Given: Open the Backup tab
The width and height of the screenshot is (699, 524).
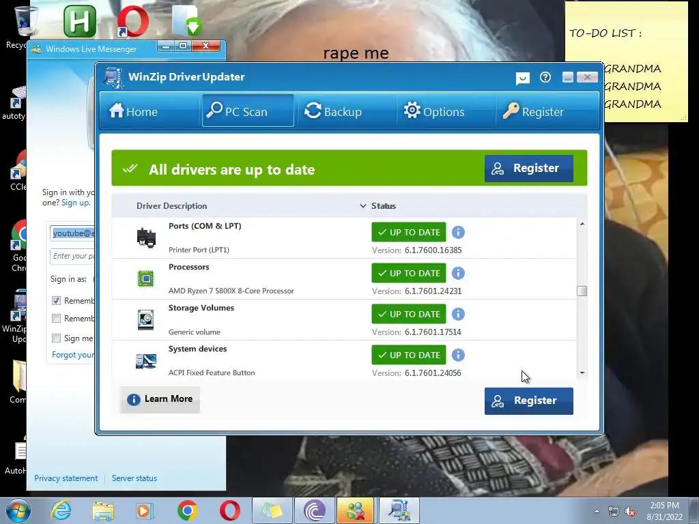Looking at the screenshot, I should pos(333,111).
